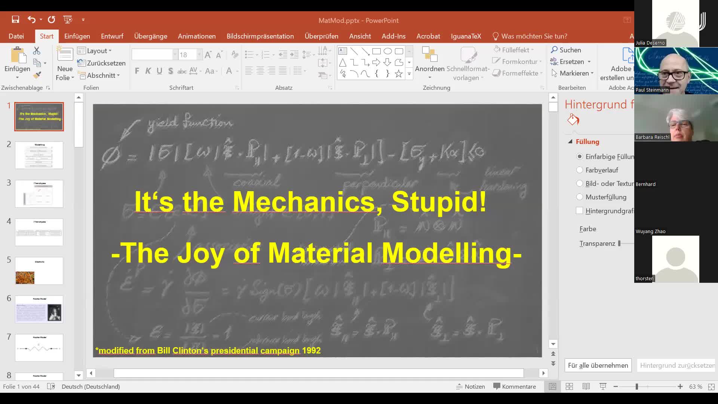Viewport: 718px width, 404px height.
Task: Expand the font size dropdown
Action: click(199, 55)
